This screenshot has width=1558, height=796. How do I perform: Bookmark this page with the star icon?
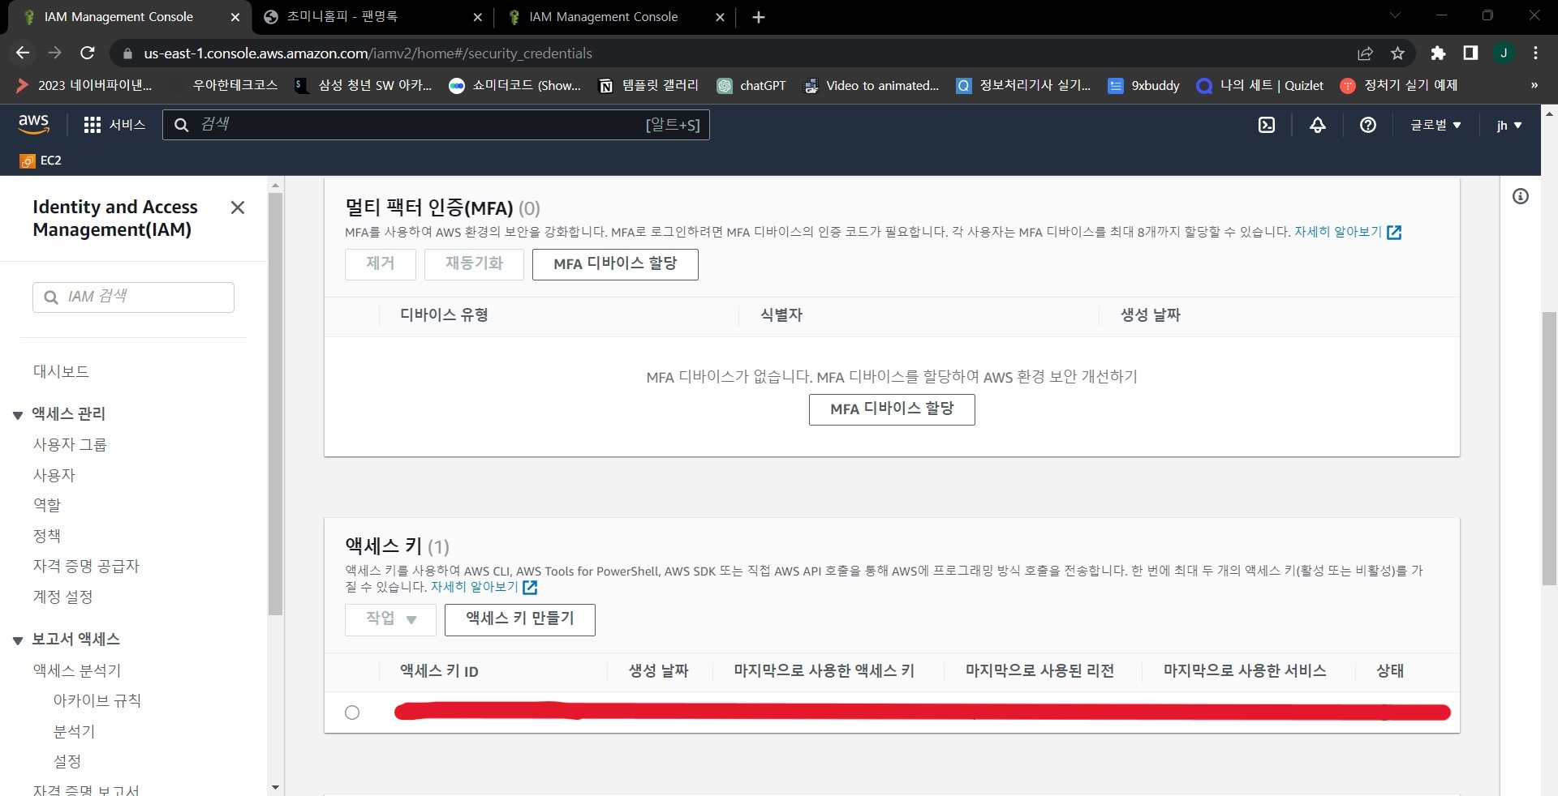pos(1397,53)
